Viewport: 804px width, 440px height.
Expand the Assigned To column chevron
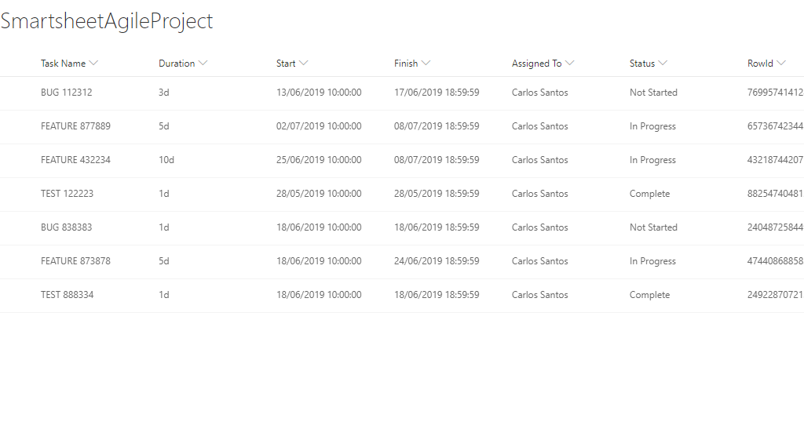coord(570,64)
